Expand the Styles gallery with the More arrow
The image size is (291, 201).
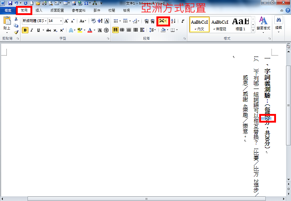point(253,31)
